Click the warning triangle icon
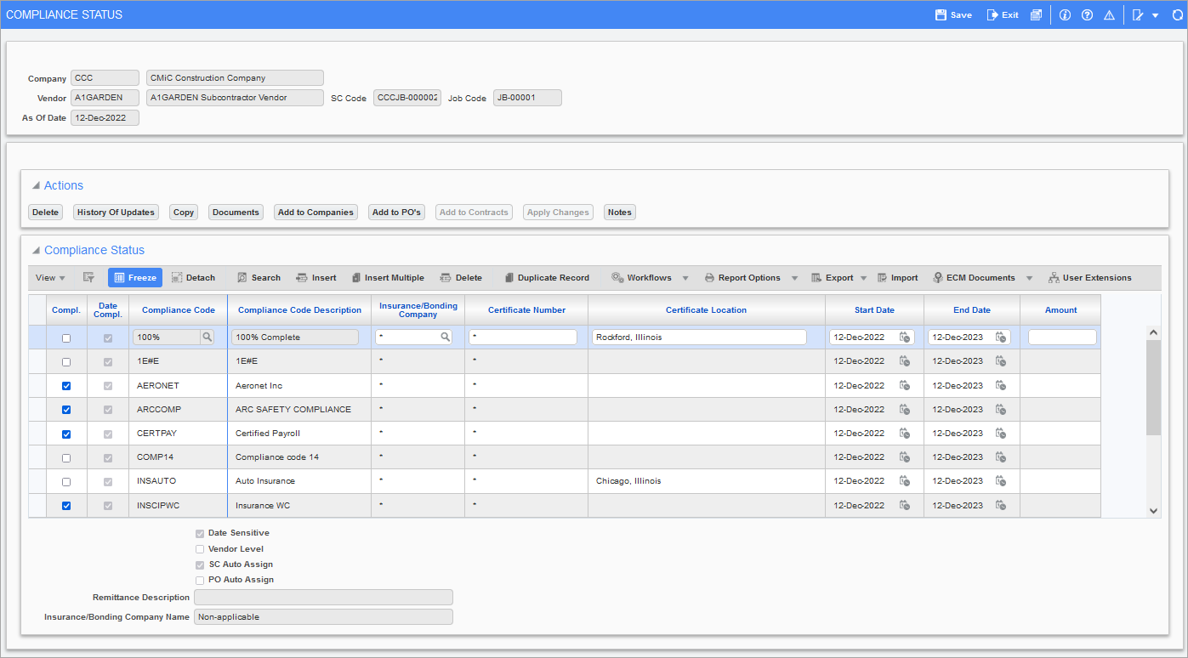 pos(1109,14)
